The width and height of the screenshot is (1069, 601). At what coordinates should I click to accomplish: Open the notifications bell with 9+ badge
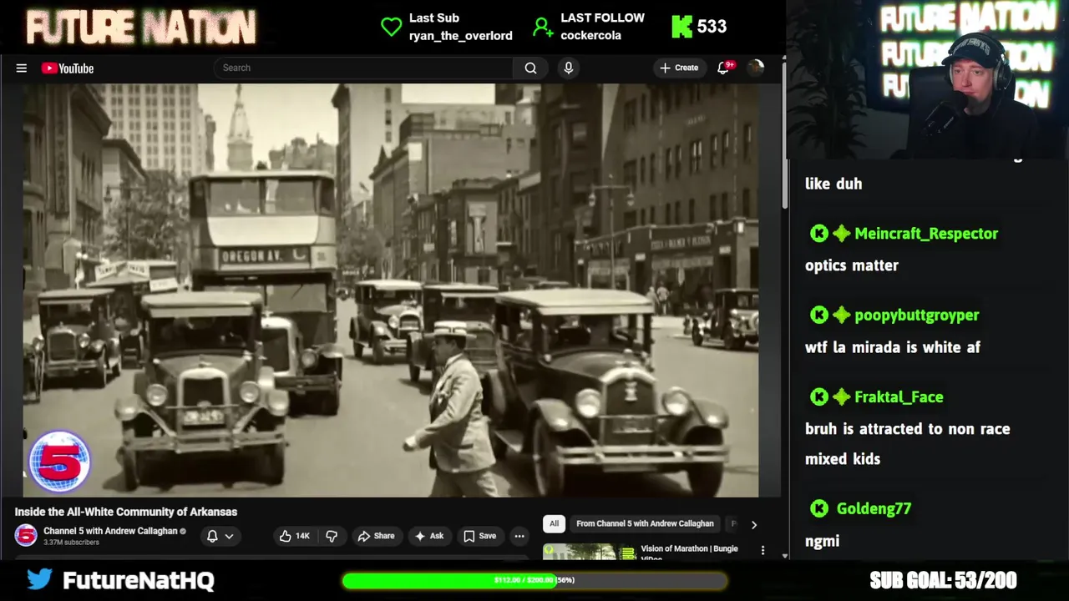click(724, 68)
